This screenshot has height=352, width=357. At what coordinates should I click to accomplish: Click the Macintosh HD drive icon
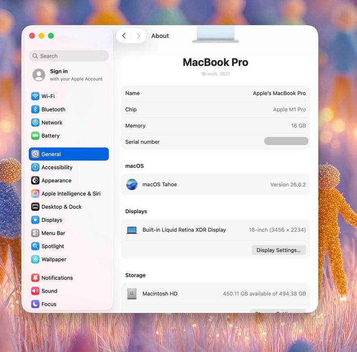[132, 294]
